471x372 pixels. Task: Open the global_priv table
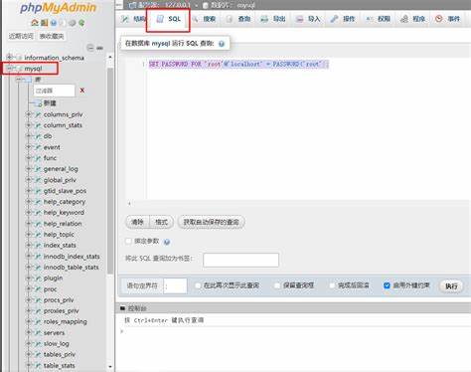[x=60, y=180]
